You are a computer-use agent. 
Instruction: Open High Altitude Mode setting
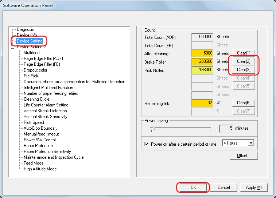coord(40,169)
